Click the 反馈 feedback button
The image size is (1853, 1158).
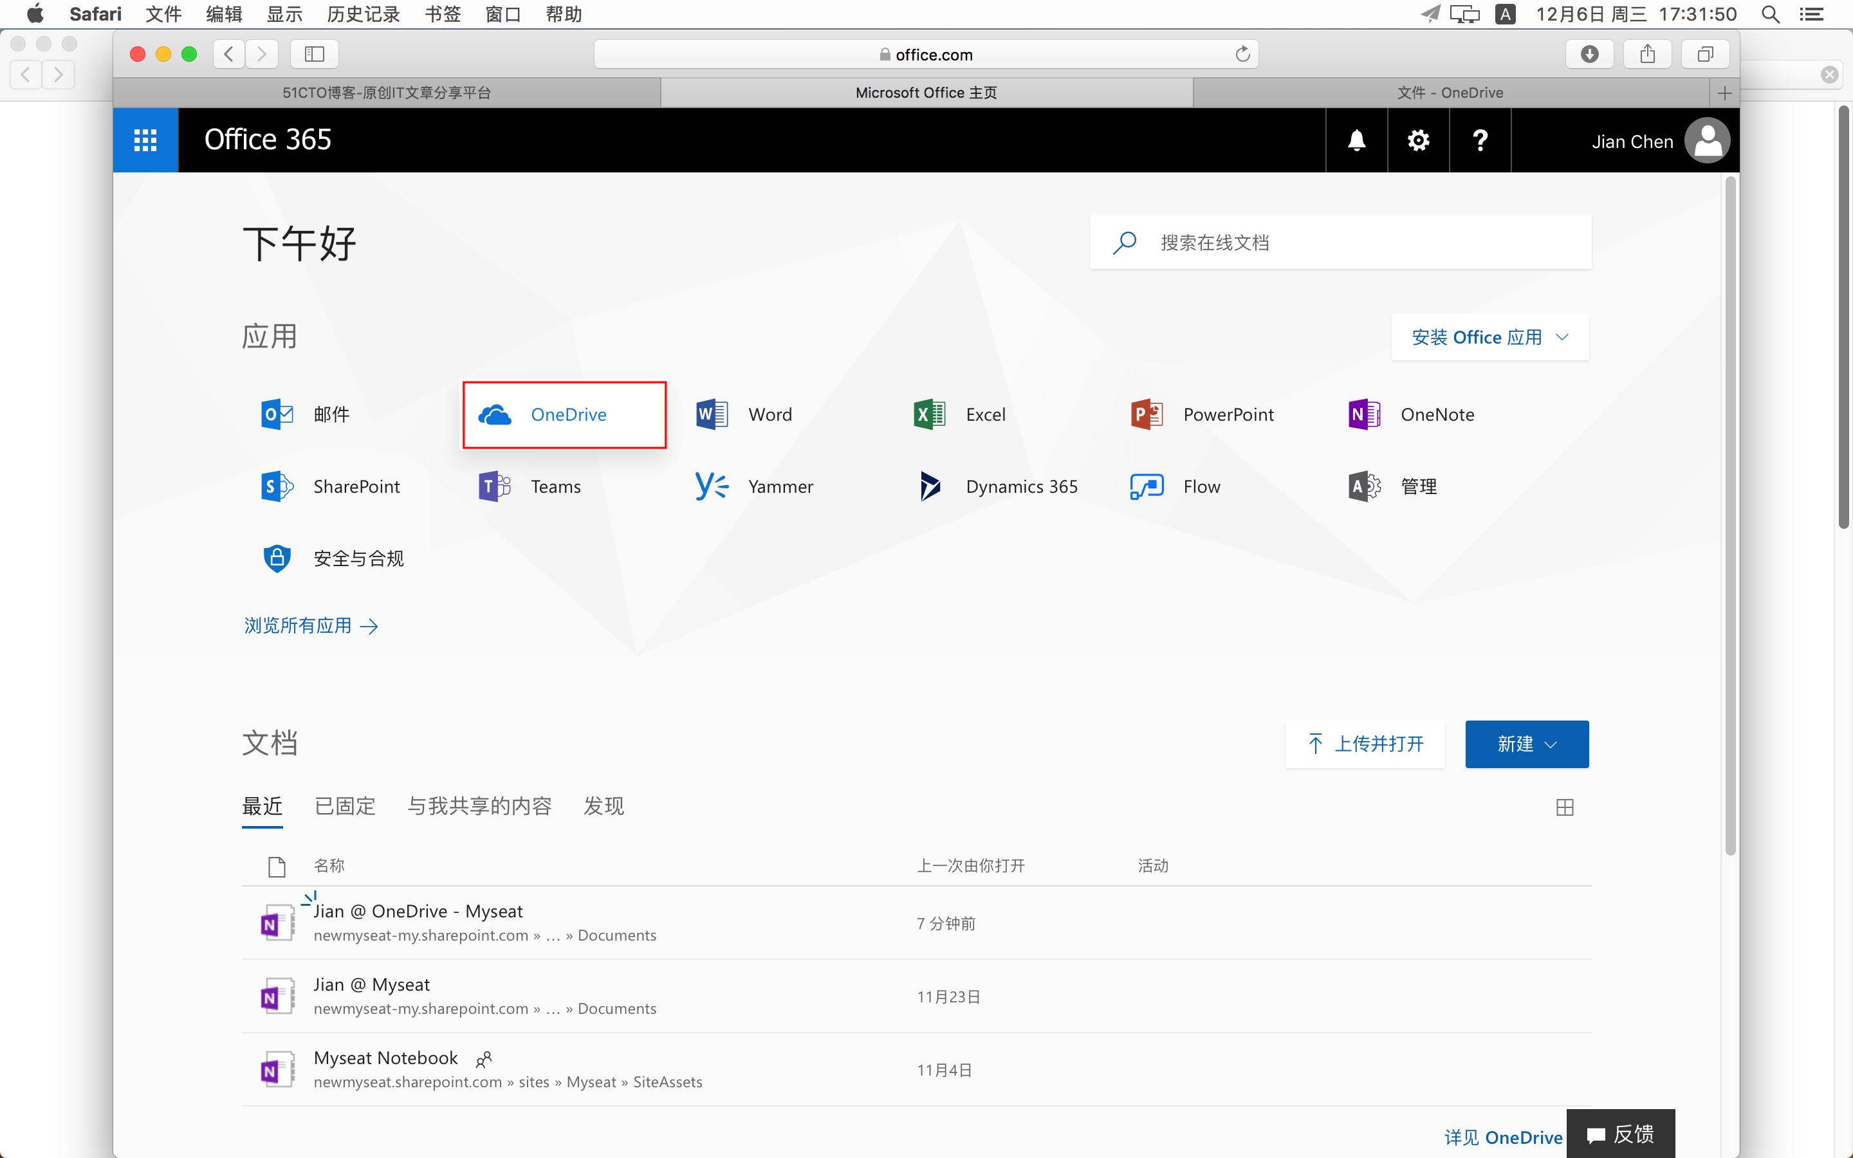click(1620, 1134)
